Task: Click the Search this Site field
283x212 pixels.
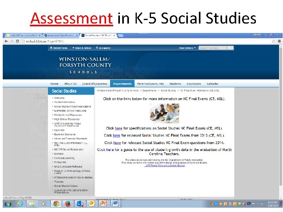Action: coord(213,48)
